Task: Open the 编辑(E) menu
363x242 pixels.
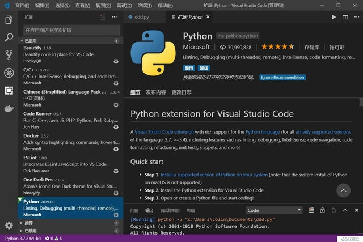Action: 42,5
